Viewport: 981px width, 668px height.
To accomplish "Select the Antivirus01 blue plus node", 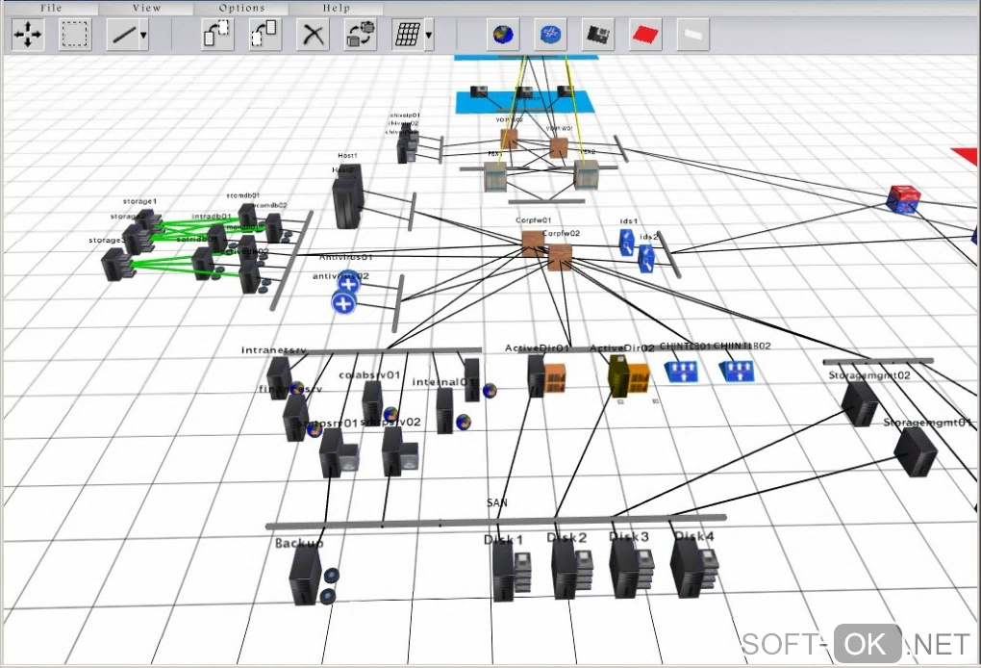I will (x=348, y=284).
